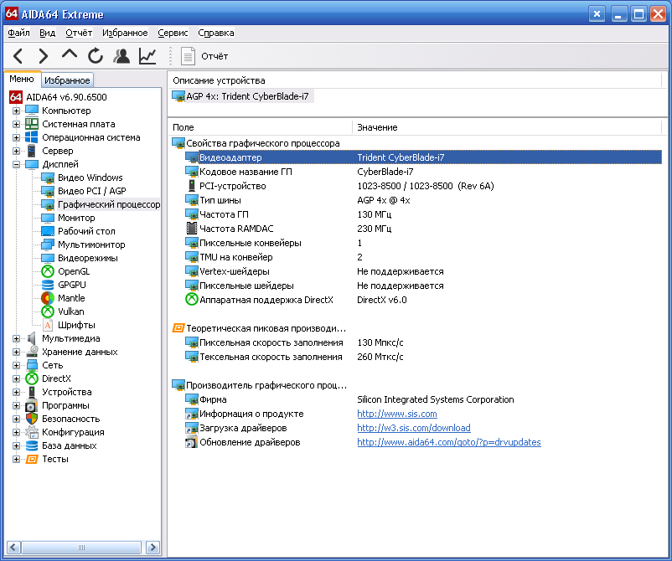Click the Значение column header
The image size is (672, 561).
377,127
